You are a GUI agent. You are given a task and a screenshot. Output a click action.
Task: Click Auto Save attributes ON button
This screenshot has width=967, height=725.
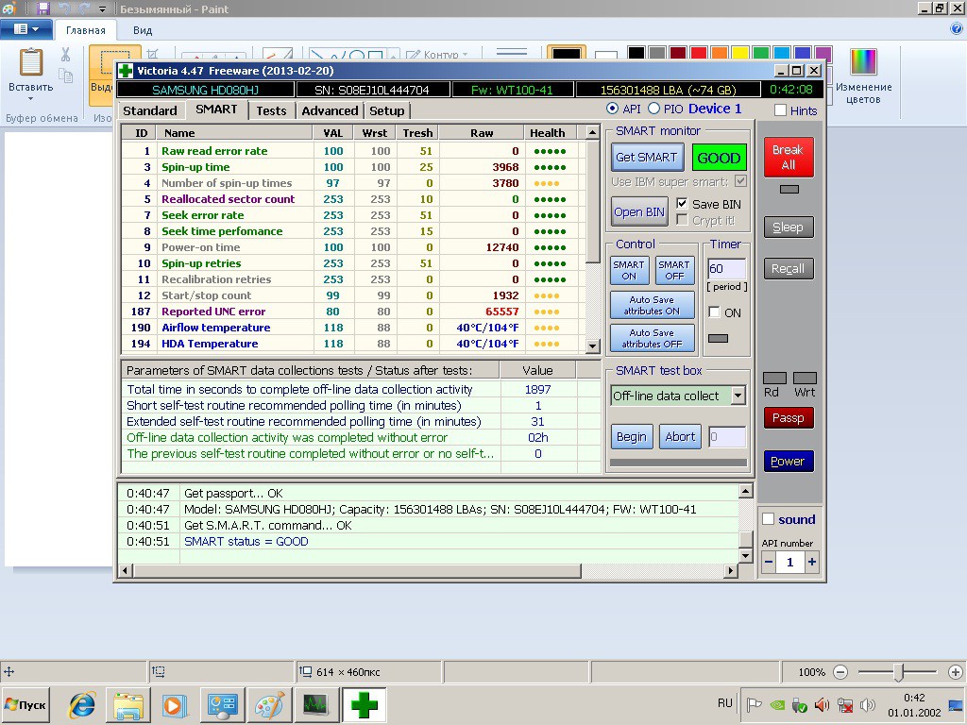(x=652, y=305)
